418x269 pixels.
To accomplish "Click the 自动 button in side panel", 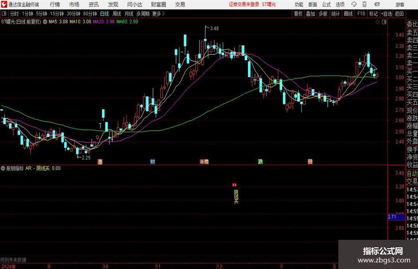I will point(412,174).
